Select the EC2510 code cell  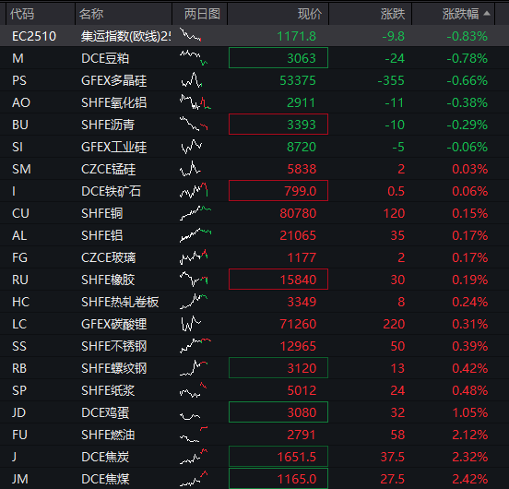point(34,36)
